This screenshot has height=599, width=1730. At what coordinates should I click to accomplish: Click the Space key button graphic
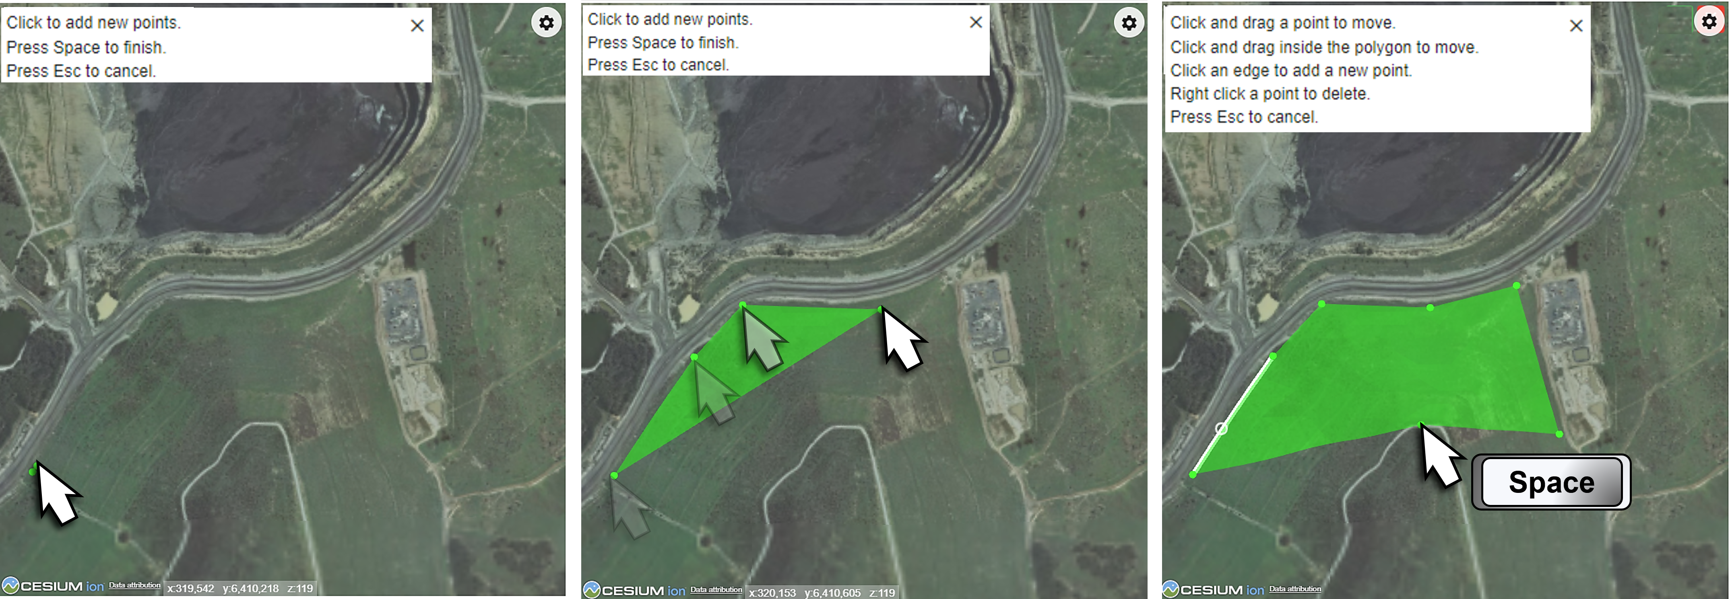click(x=1551, y=482)
